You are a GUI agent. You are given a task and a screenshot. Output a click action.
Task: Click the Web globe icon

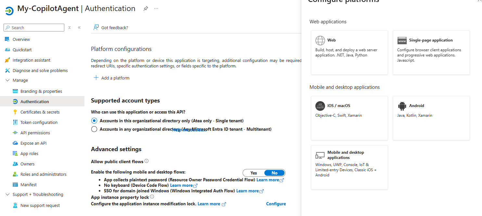320,41
